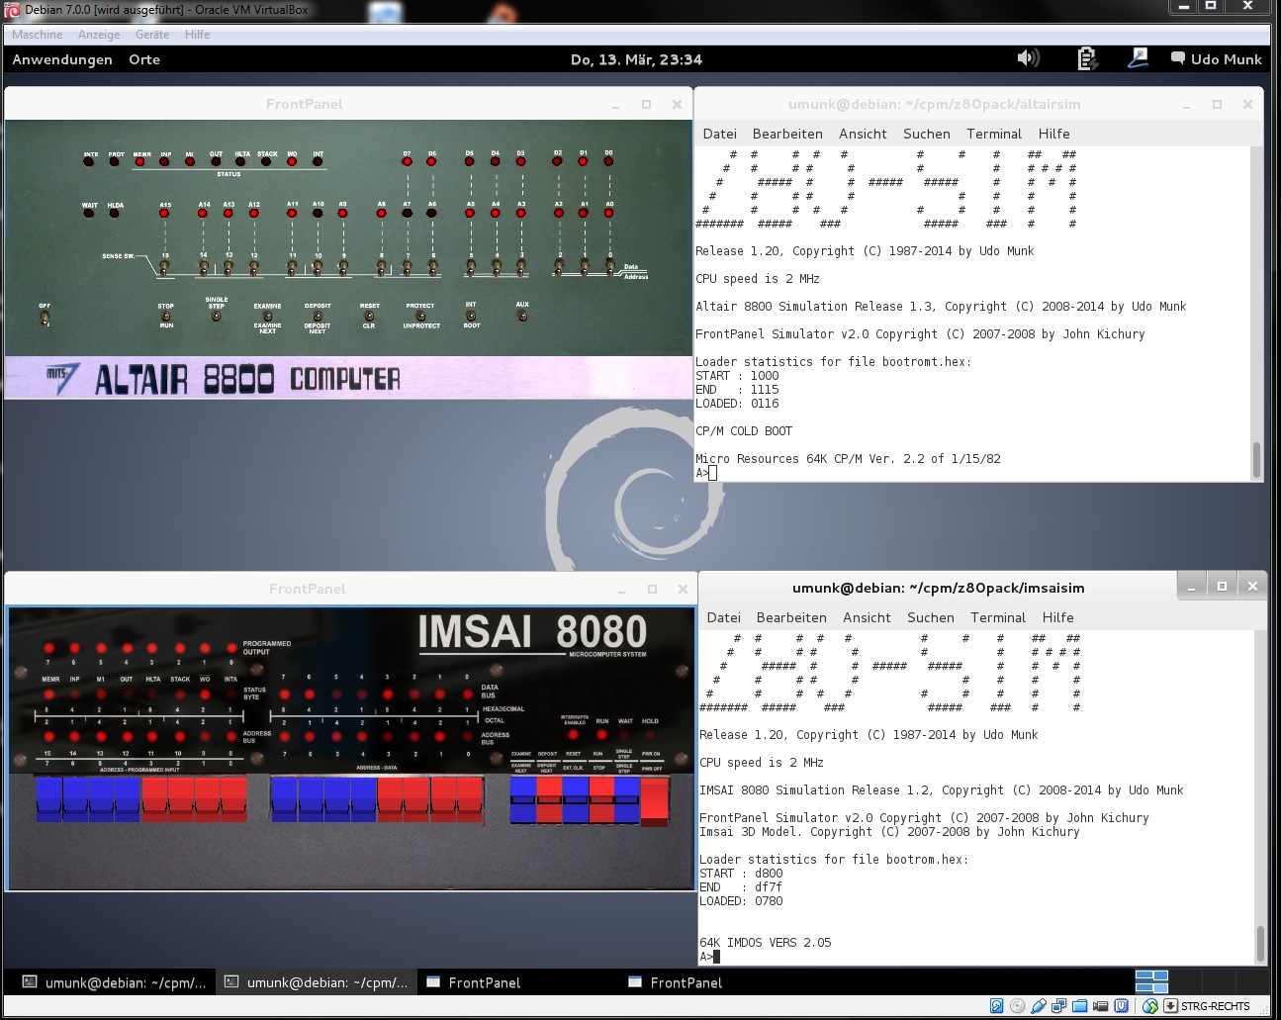The image size is (1281, 1020).
Task: Switch to first FrontPanel taskbar window
Action: [473, 982]
